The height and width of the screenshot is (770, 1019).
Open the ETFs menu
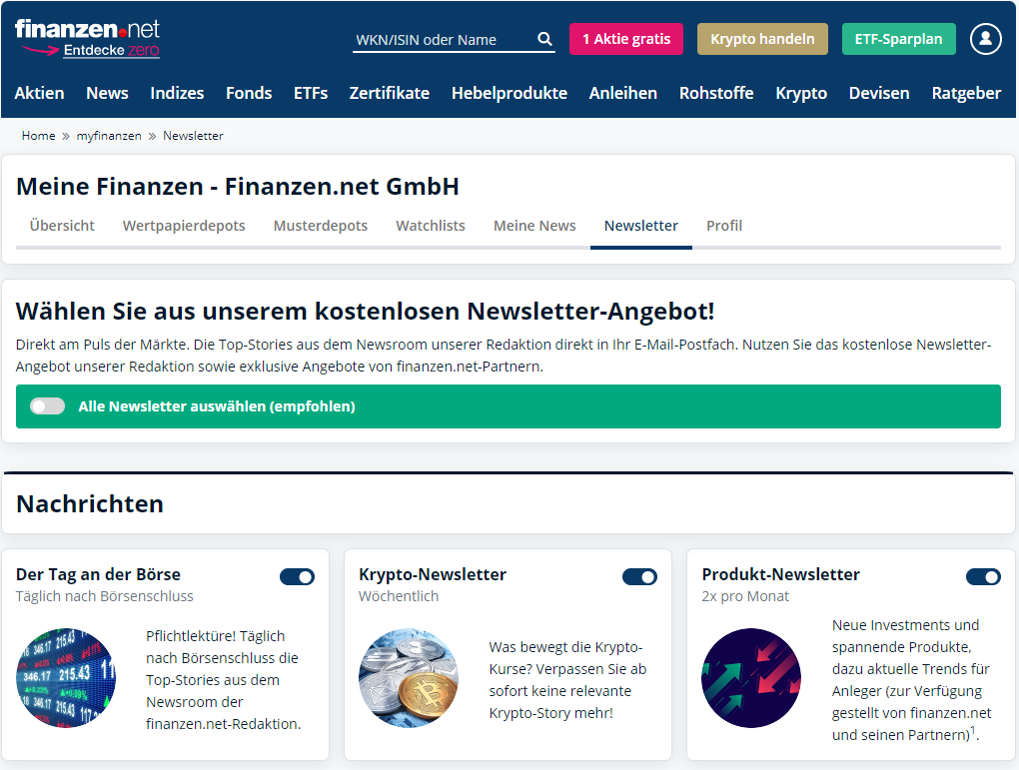pyautogui.click(x=311, y=93)
